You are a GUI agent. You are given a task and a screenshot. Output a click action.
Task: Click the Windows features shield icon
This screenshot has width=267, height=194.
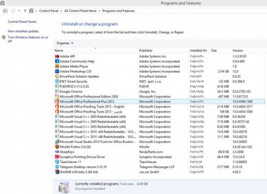[4, 37]
